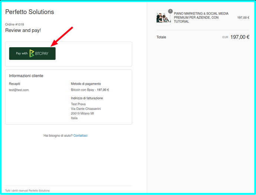Select the Italia country line
Viewport: 256px width, 195px height.
(x=74, y=118)
